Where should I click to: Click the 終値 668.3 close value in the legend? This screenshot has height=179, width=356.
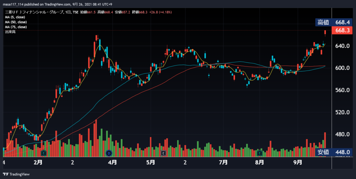(140, 12)
